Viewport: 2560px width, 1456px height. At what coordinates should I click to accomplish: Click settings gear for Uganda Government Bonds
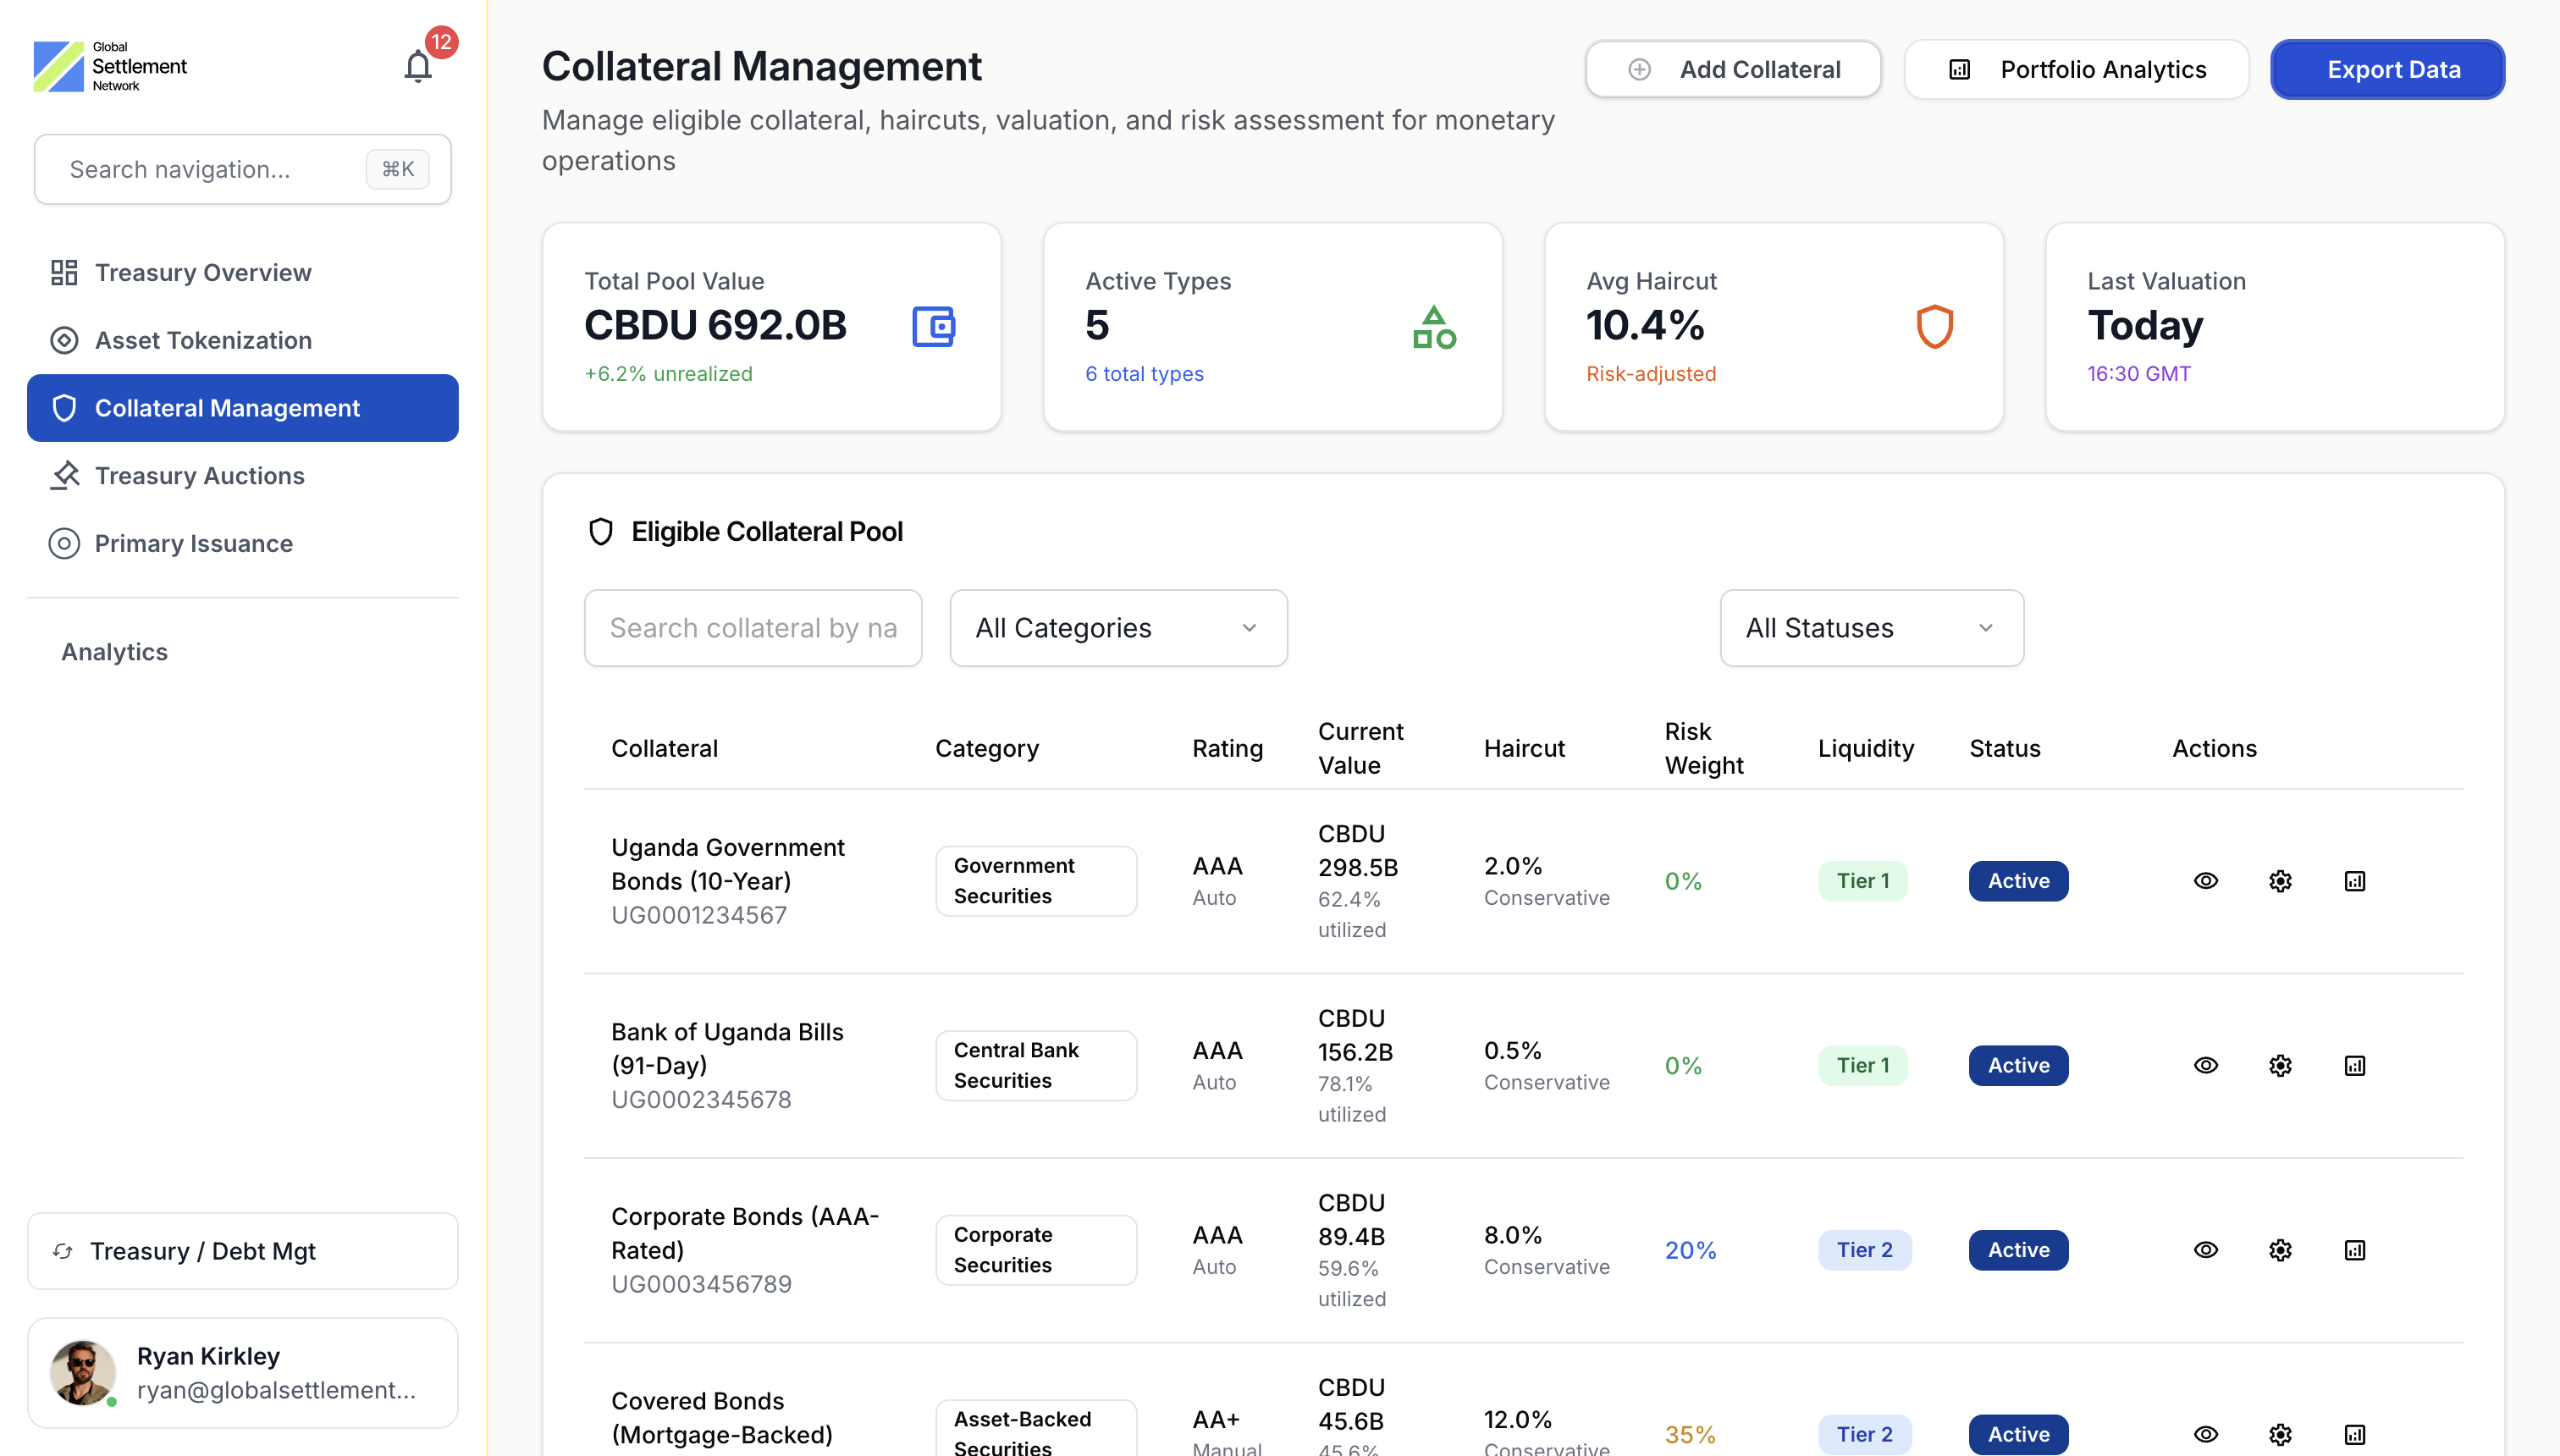tap(2280, 881)
